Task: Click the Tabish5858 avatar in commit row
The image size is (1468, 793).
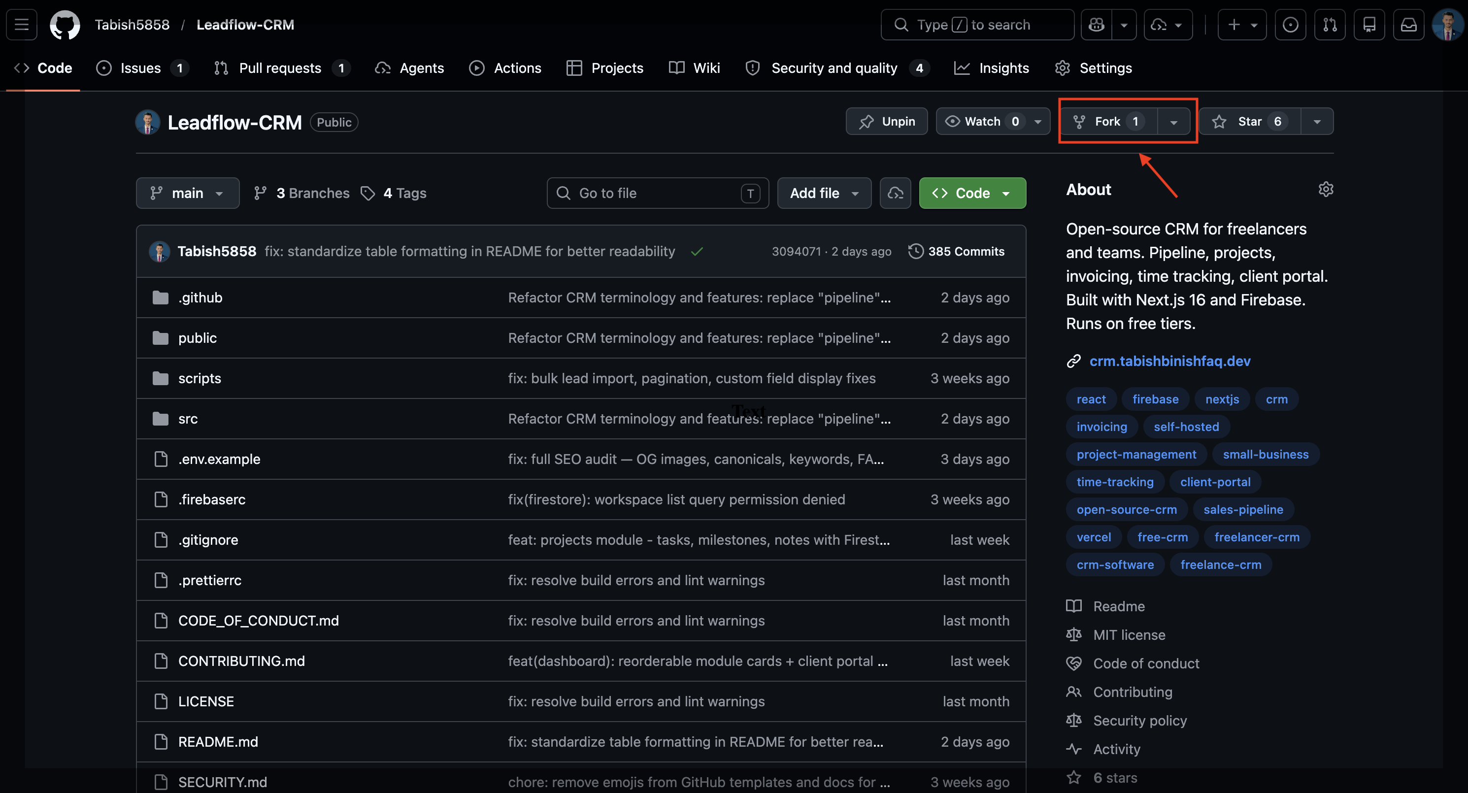Action: (159, 251)
